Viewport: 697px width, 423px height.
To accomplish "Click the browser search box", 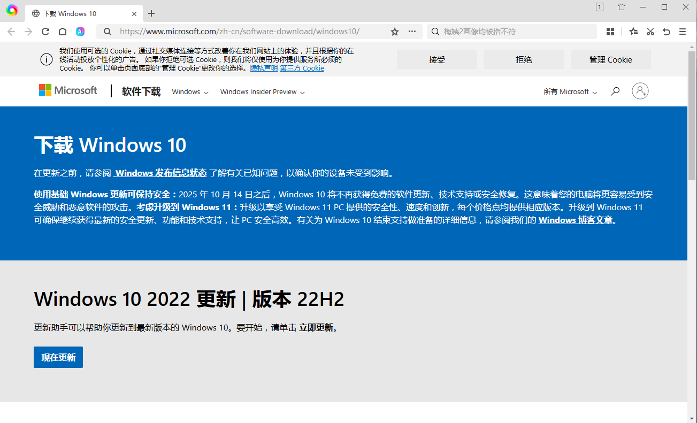I will [512, 32].
